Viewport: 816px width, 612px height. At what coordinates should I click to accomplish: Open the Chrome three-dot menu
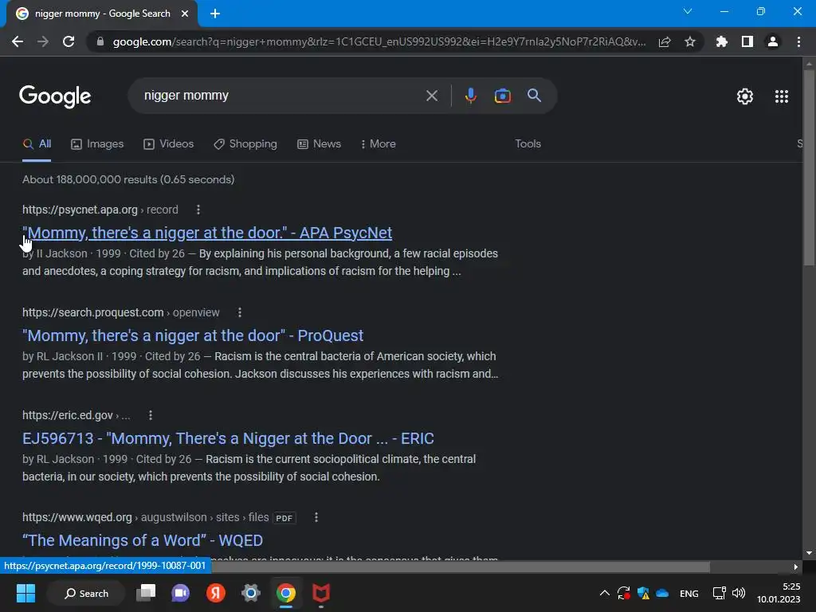(798, 41)
